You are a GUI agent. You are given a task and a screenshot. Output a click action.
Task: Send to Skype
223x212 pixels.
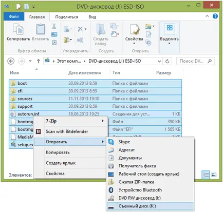coord(150,142)
